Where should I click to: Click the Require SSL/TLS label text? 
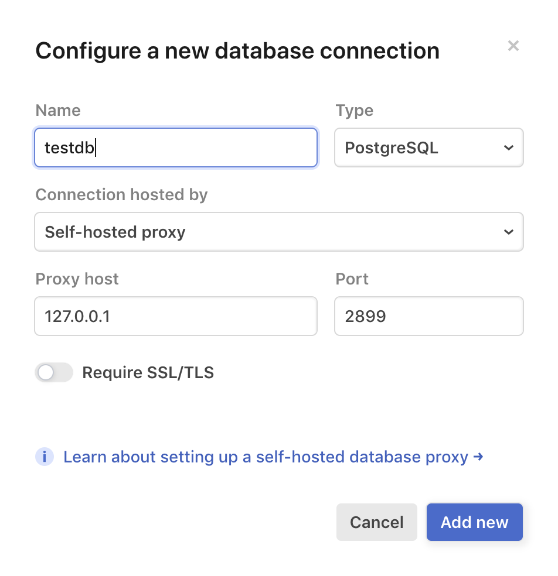[x=148, y=372]
